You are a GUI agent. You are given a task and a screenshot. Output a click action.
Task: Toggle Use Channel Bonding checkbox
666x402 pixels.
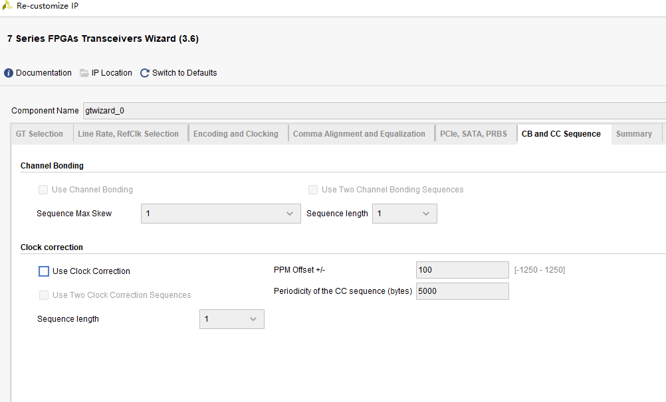pos(43,190)
